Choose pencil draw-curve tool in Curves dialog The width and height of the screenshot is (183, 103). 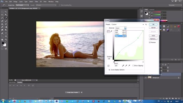pos(111,31)
